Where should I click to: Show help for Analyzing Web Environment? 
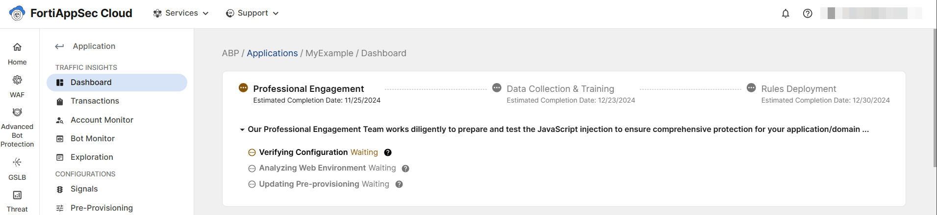[x=405, y=169]
